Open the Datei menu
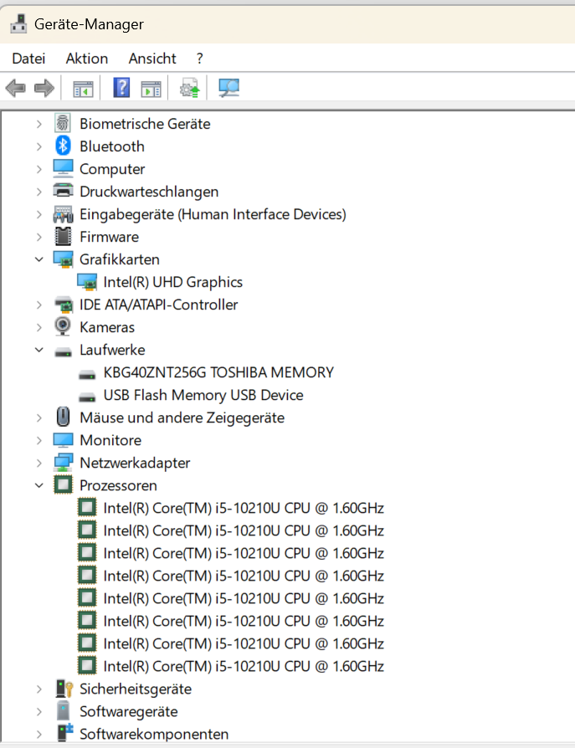575x748 pixels. point(28,59)
